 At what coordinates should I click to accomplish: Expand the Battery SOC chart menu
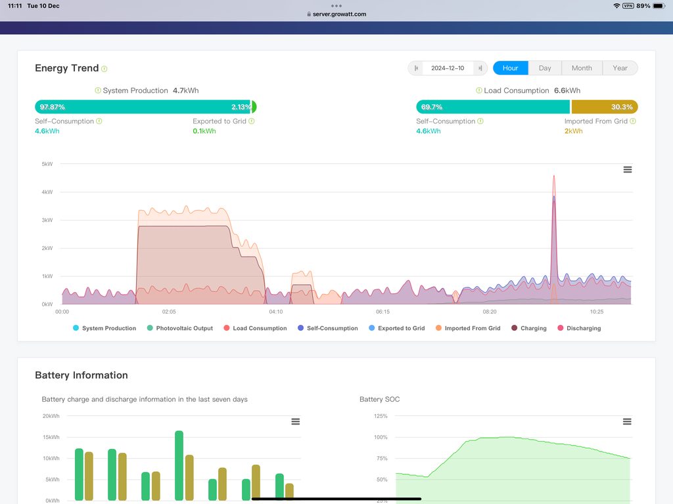(627, 421)
